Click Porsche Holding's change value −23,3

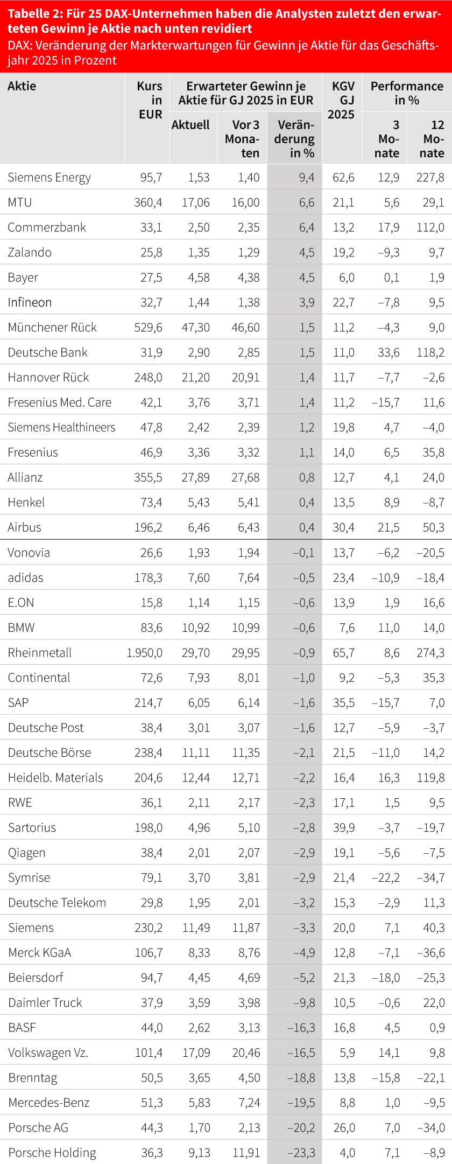pos(301,1153)
